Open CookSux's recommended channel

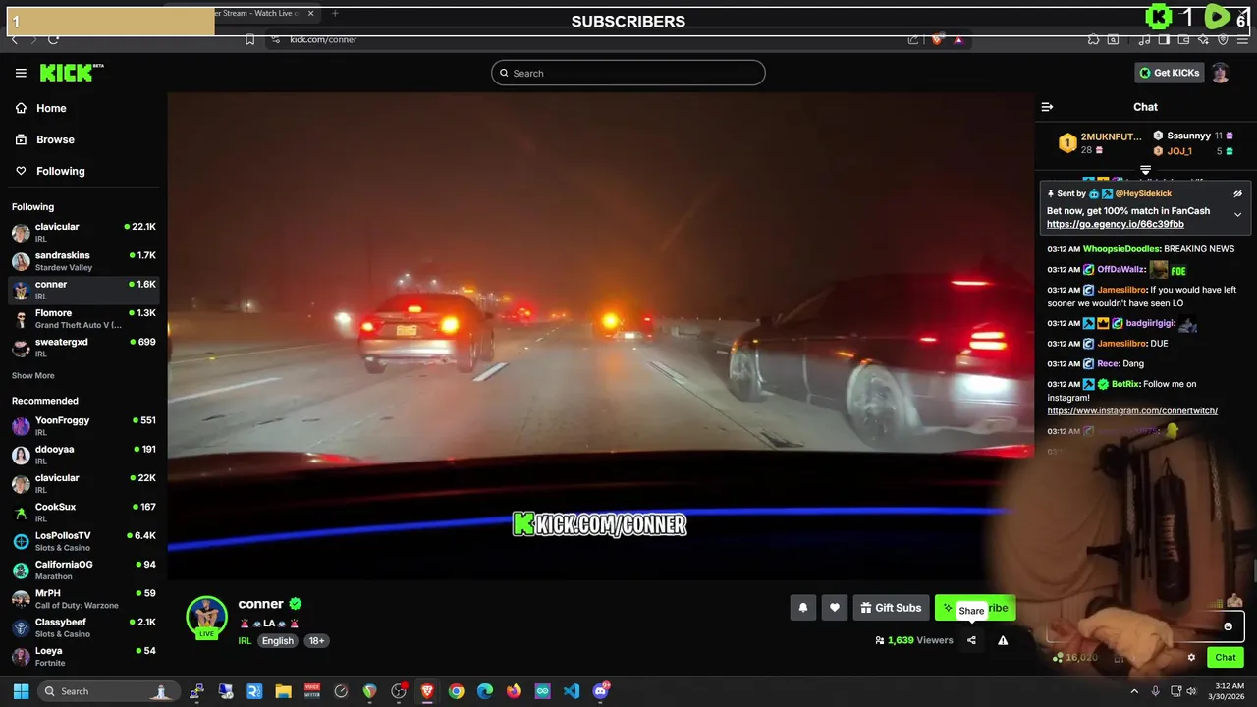(83, 512)
